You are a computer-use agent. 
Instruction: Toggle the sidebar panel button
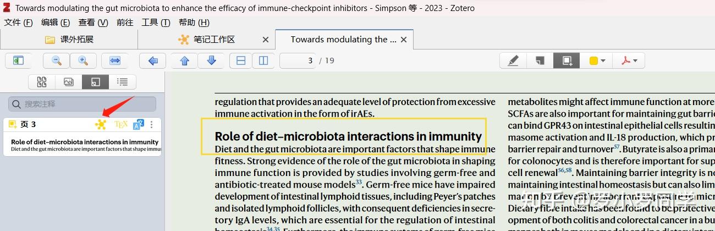[x=18, y=61]
